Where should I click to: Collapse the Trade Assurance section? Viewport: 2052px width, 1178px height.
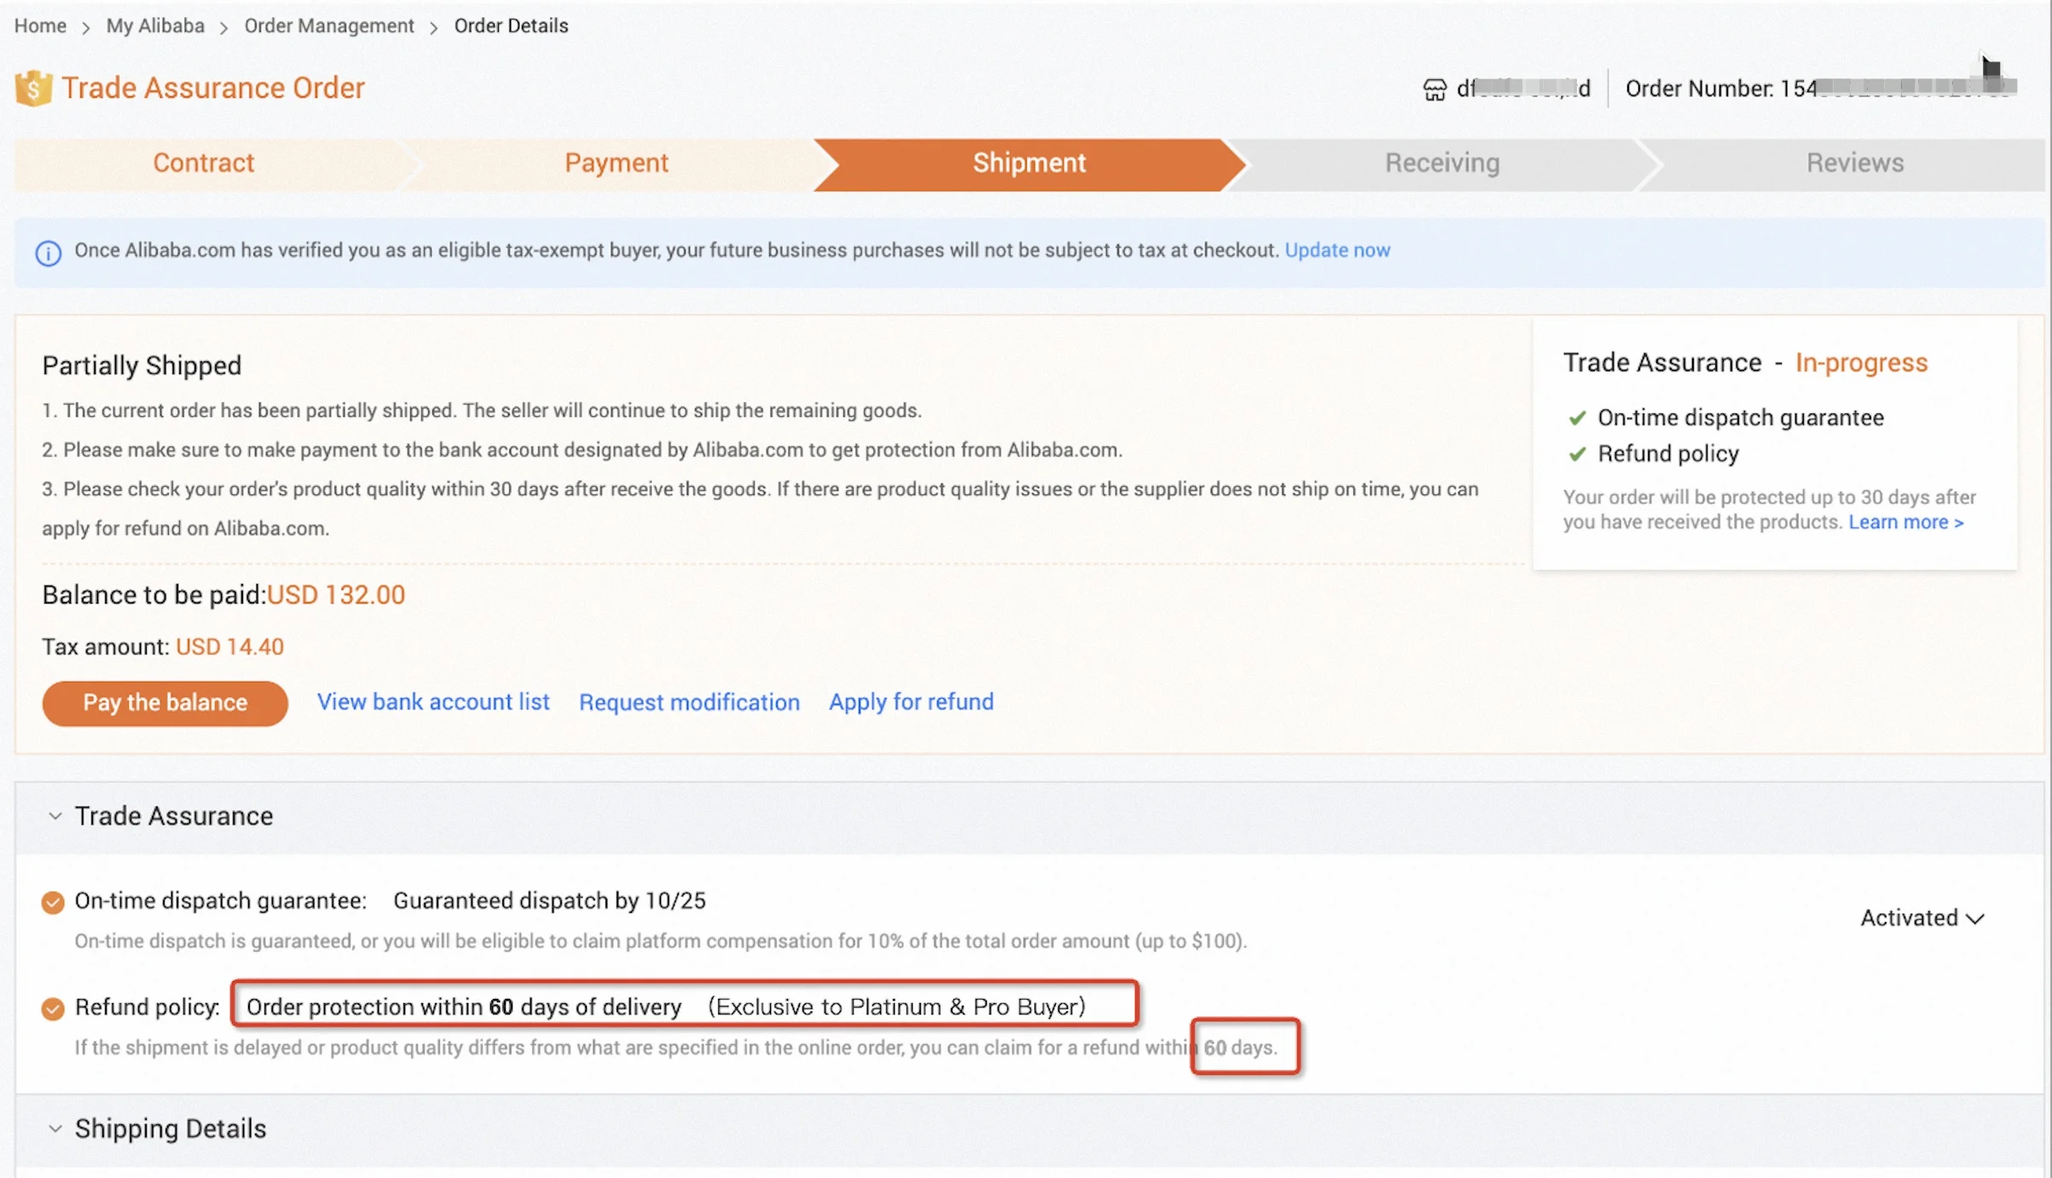point(55,816)
